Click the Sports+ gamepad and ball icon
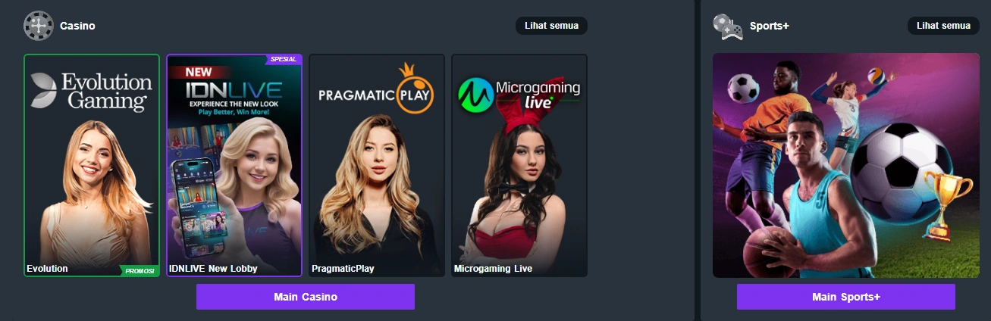The height and width of the screenshot is (321, 991). point(728,26)
